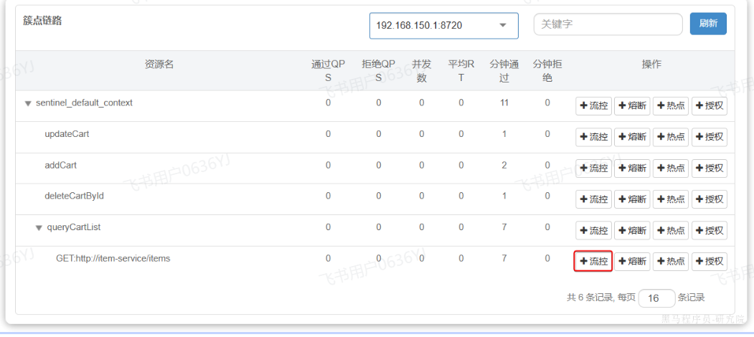Collapse the queryCartList tree node

coord(39,228)
